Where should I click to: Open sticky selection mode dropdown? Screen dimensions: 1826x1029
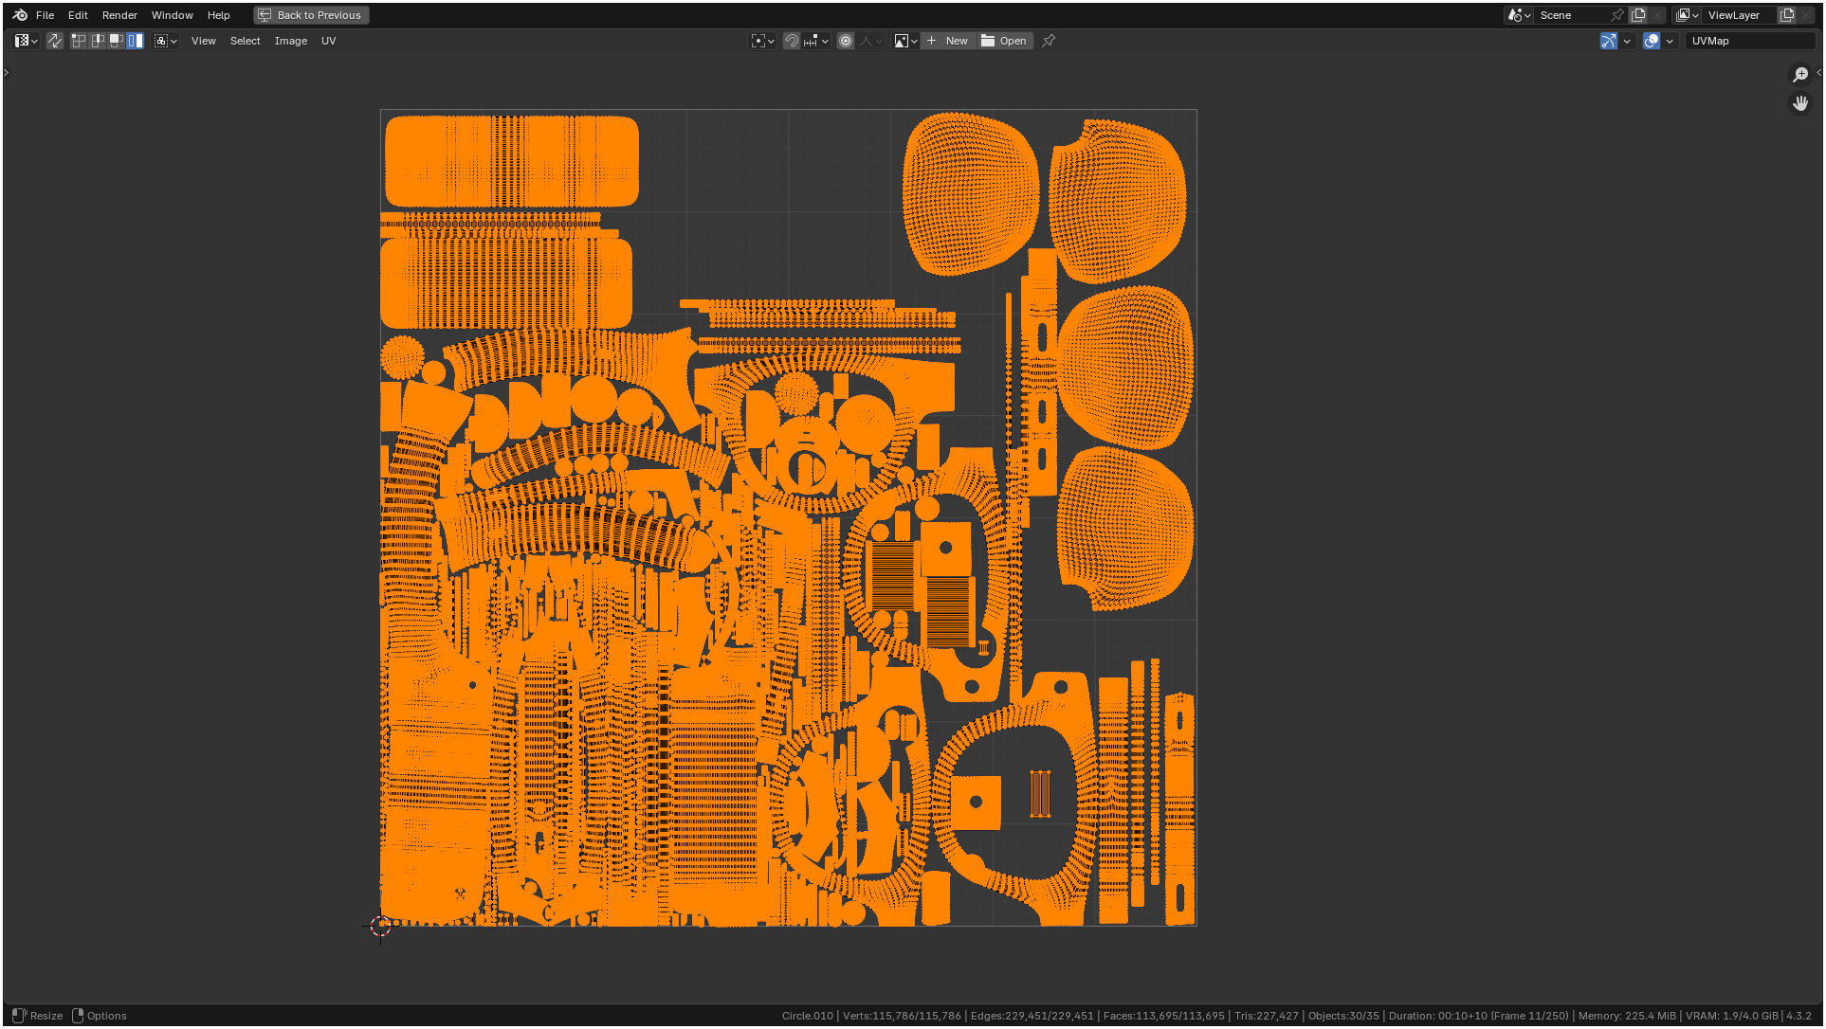[166, 41]
